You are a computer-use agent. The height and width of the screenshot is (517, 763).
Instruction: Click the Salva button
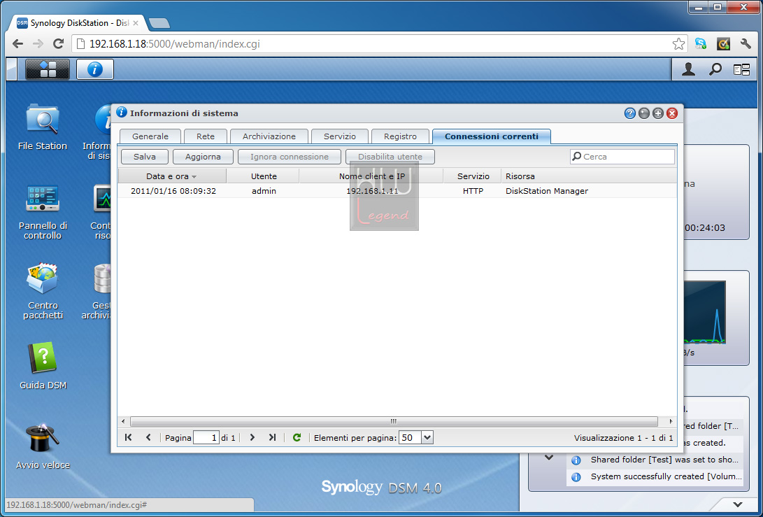[145, 157]
